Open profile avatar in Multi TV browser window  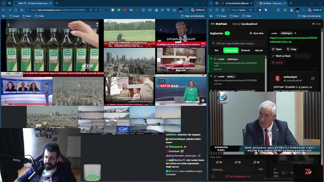pyautogui.click(x=180, y=10)
